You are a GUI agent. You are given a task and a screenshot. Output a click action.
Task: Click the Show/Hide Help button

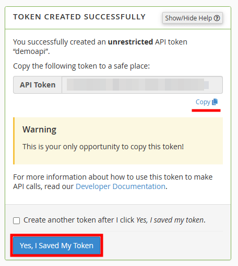tap(193, 18)
